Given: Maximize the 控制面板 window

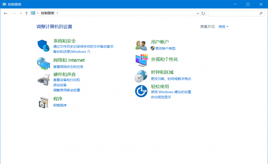Looking at the screenshot, I should click(248, 4).
